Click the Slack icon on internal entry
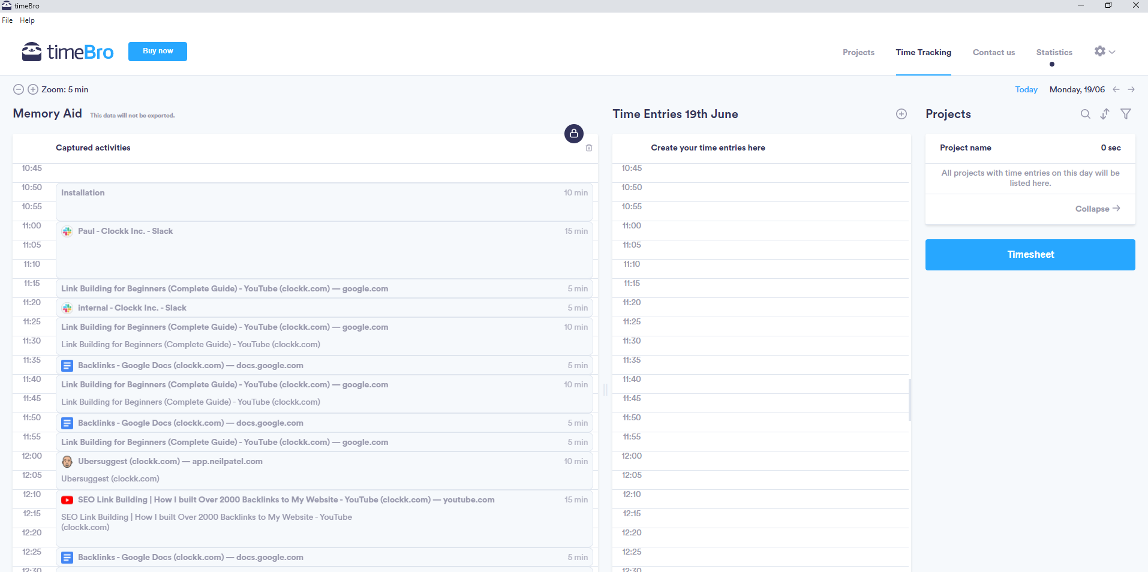The image size is (1148, 572). pos(67,308)
